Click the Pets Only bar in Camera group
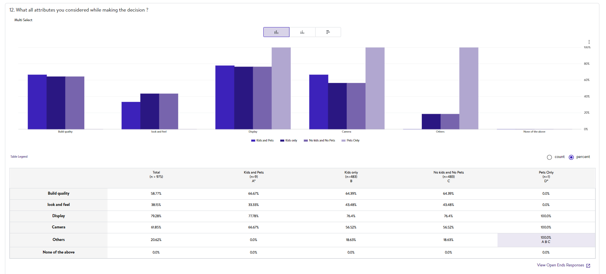 (x=375, y=88)
